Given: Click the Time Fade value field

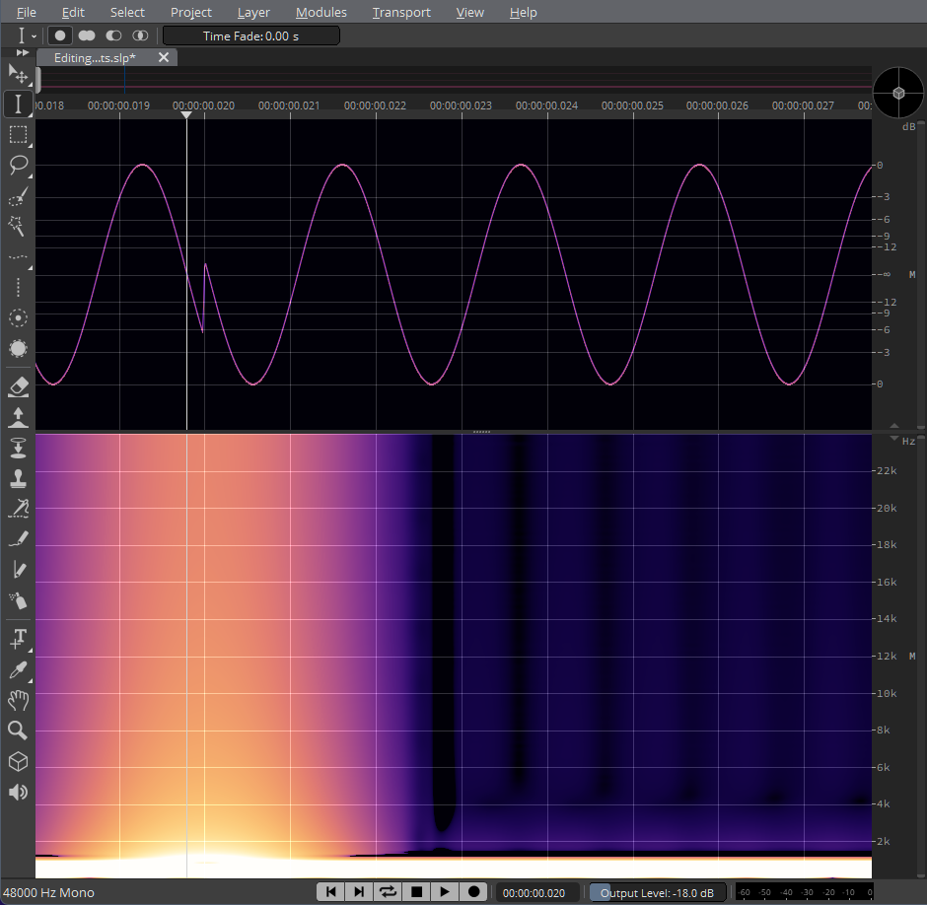Looking at the screenshot, I should (x=250, y=35).
